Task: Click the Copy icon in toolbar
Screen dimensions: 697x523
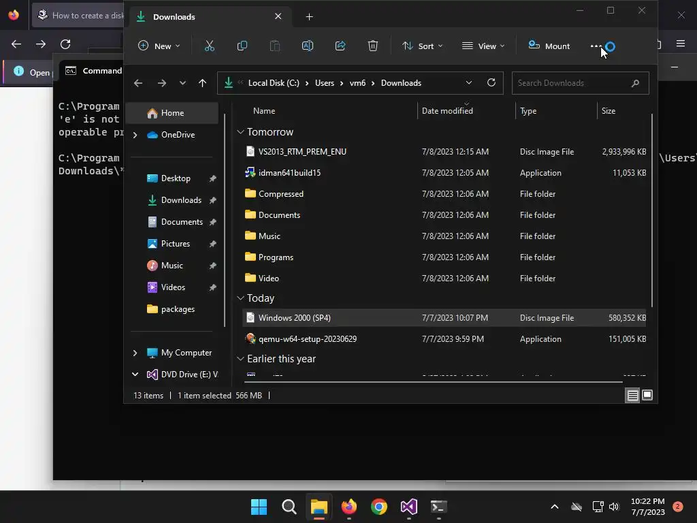Action: [x=242, y=46]
